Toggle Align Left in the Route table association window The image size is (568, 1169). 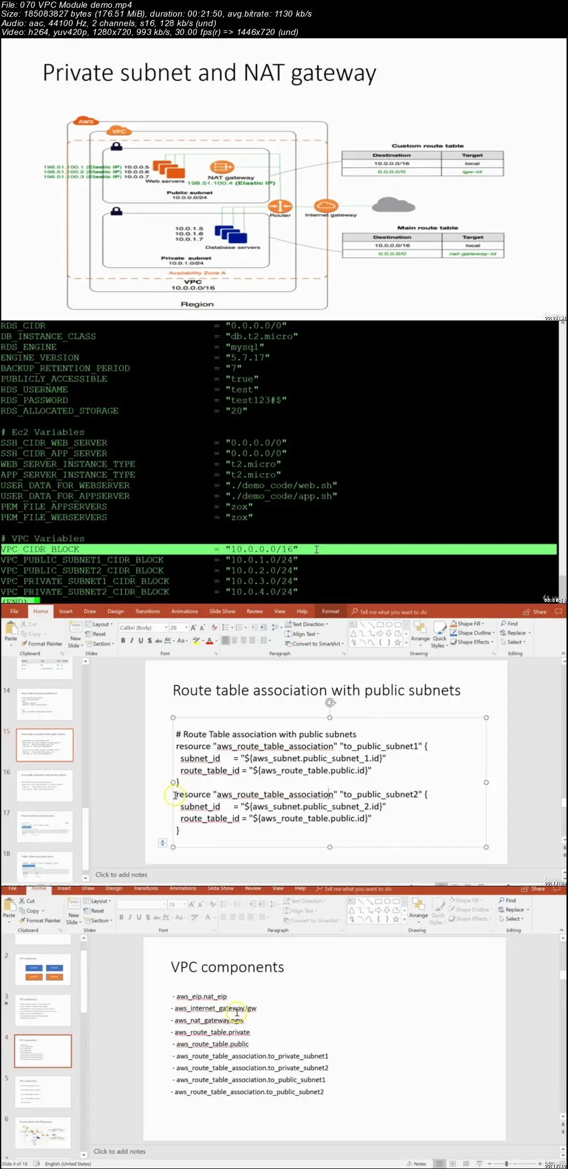point(226,641)
